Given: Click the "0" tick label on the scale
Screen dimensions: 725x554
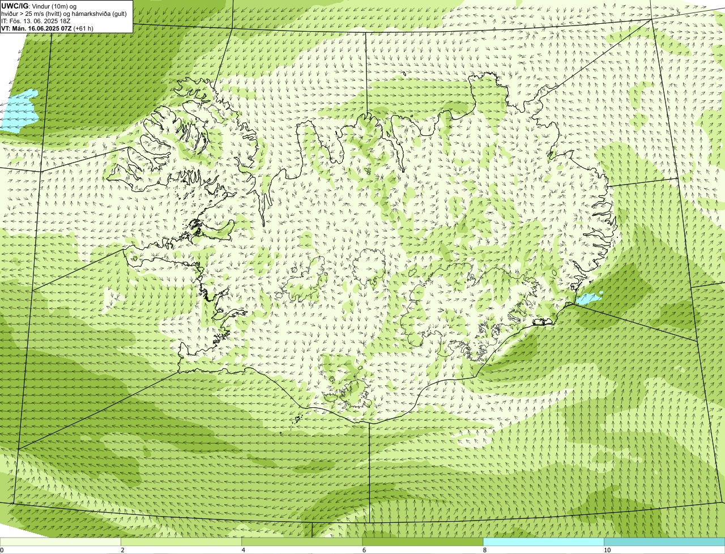Looking at the screenshot, I should (2, 550).
